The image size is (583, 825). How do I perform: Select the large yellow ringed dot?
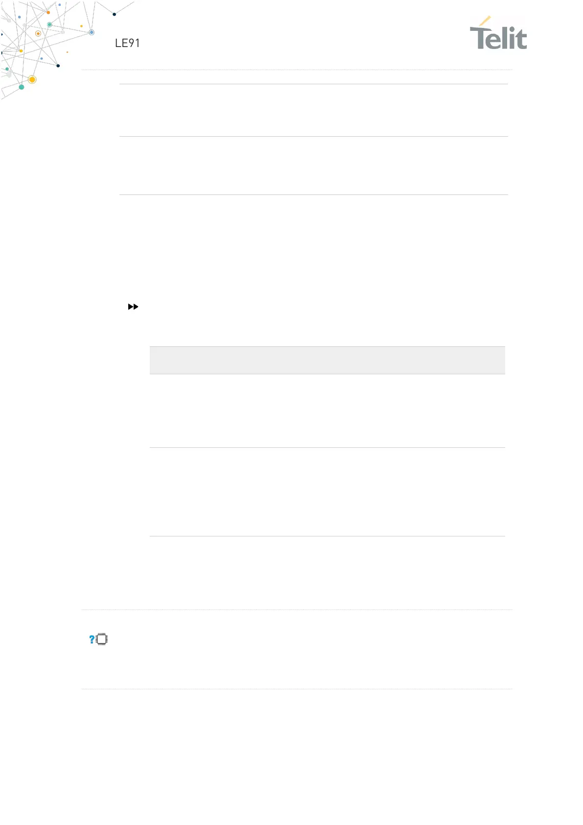pos(32,79)
